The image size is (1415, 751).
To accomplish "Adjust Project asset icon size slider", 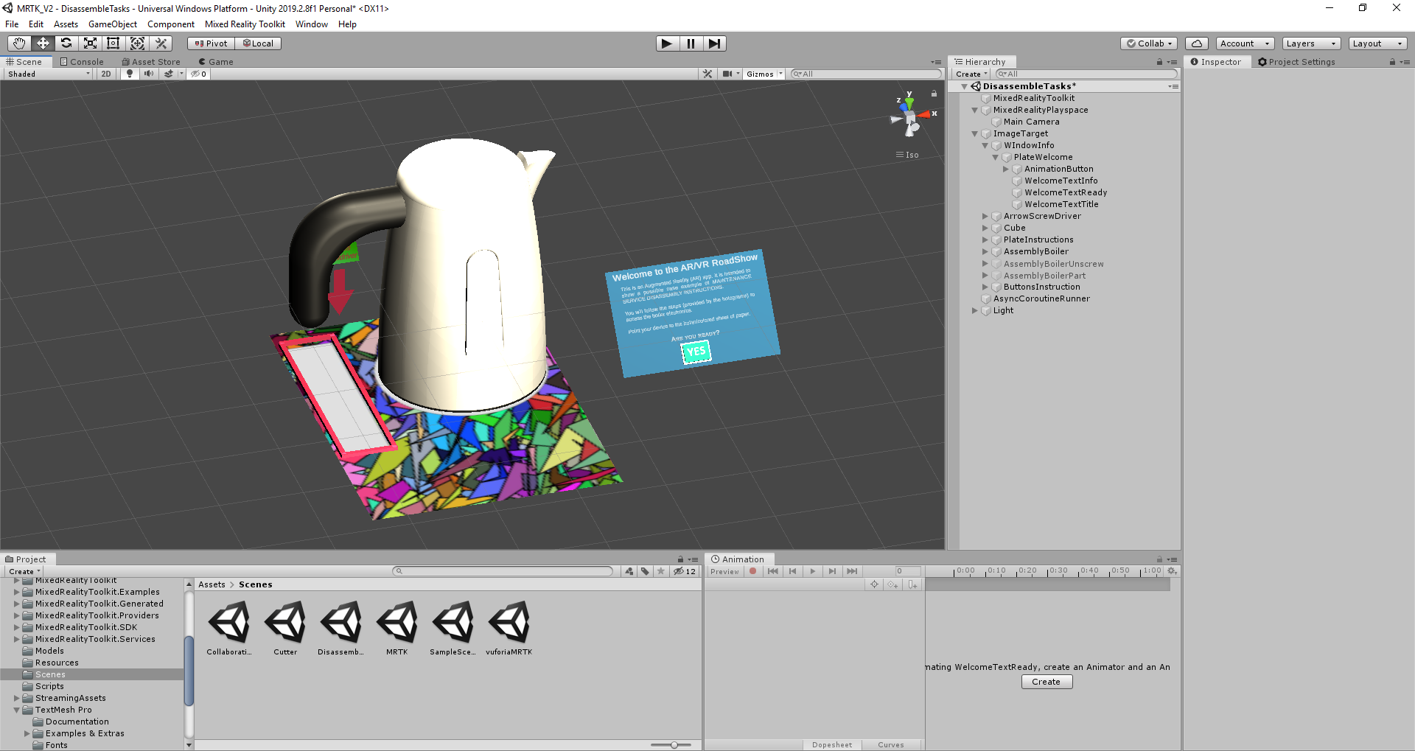I will tap(672, 745).
